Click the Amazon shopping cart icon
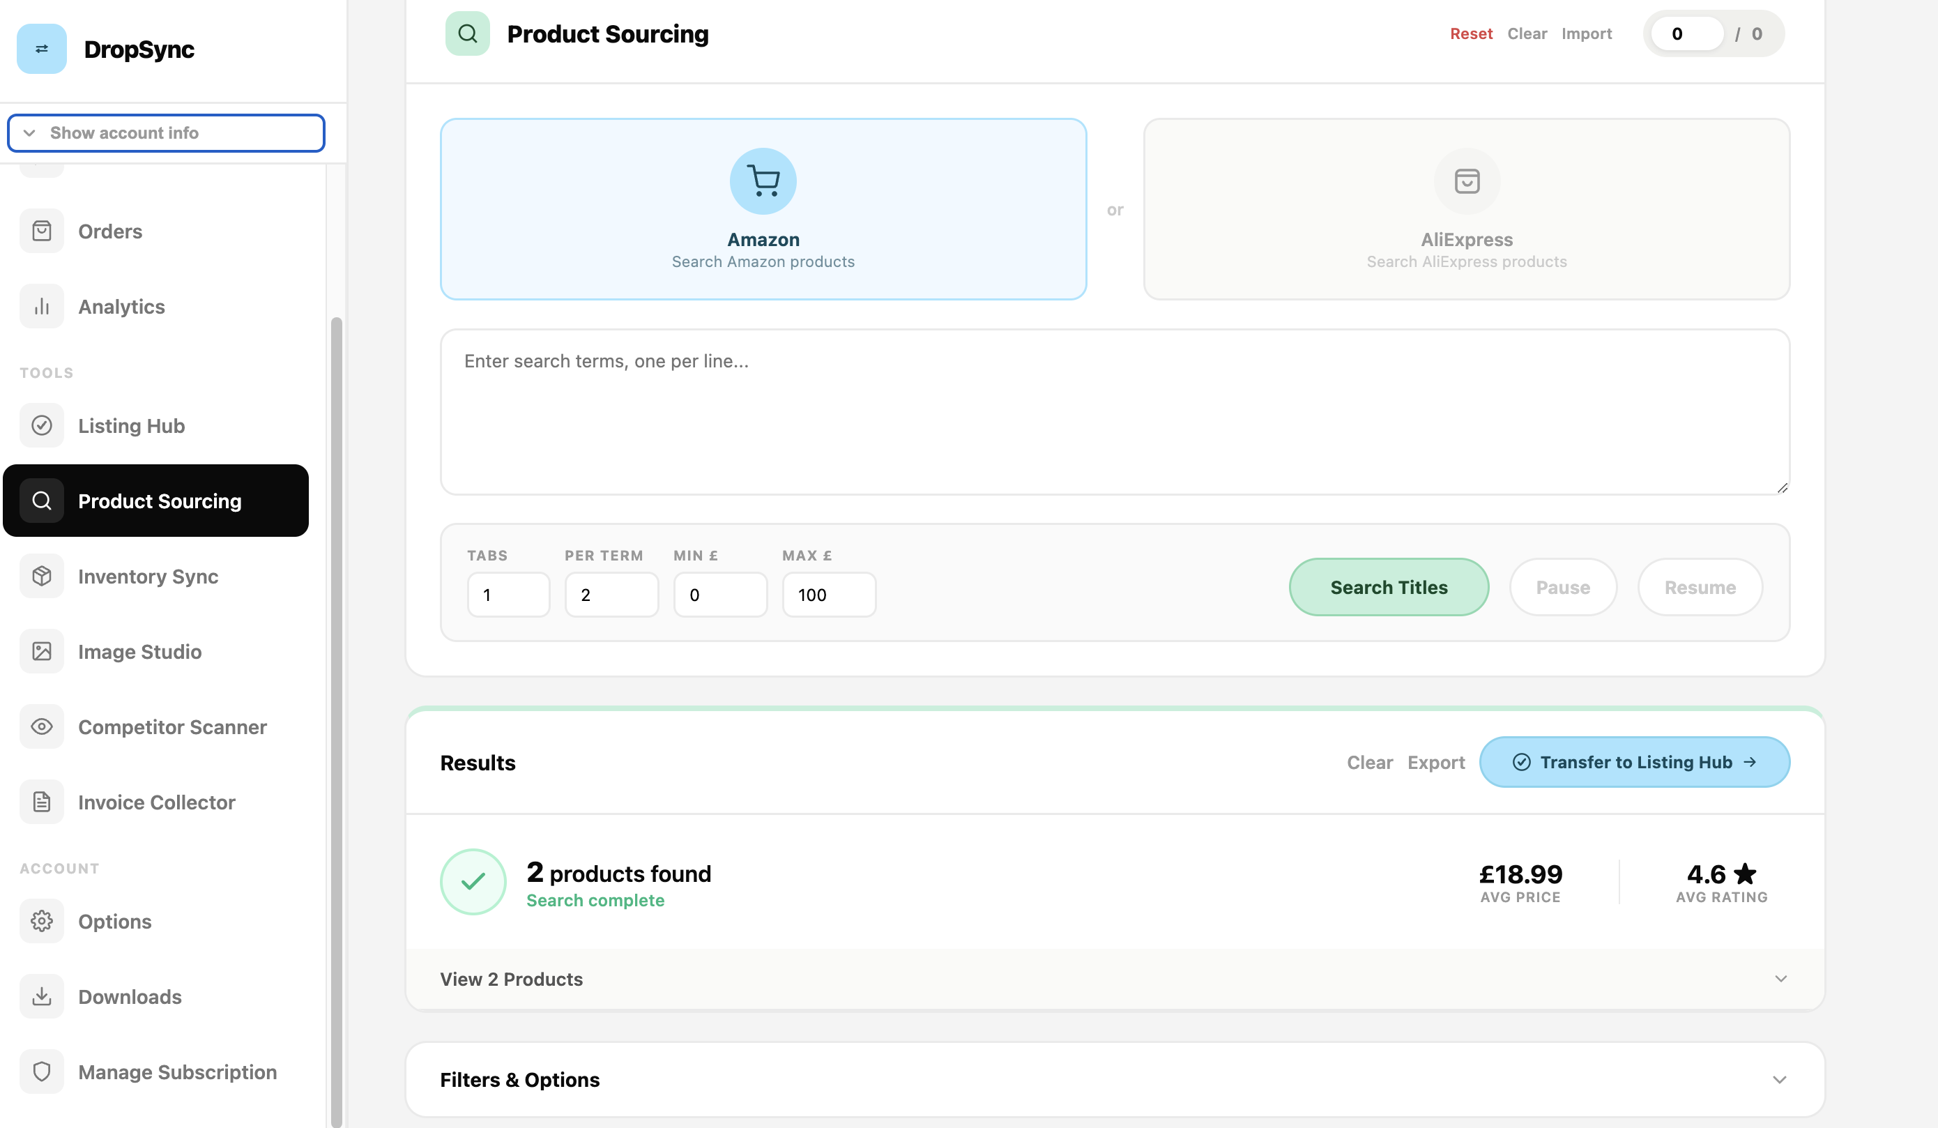Screen dimensions: 1938x1128 pos(763,181)
